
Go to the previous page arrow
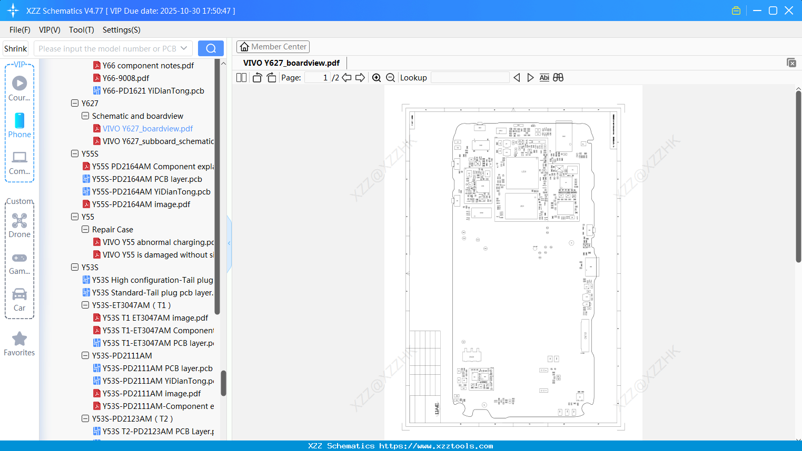346,78
